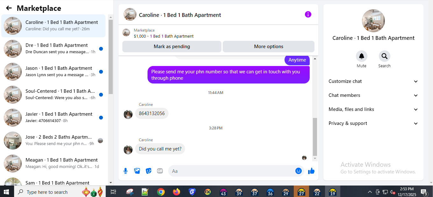The height and width of the screenshot is (197, 433).
Task: Send a thumbs-up like
Action: click(311, 171)
